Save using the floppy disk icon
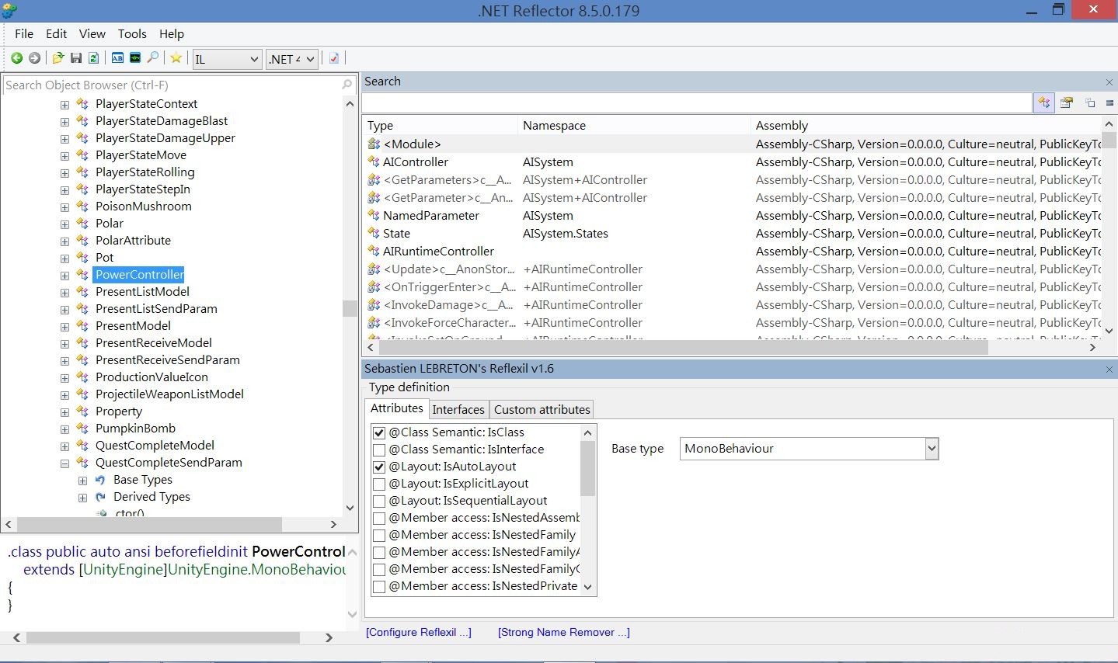Image resolution: width=1118 pixels, height=663 pixels. (76, 58)
